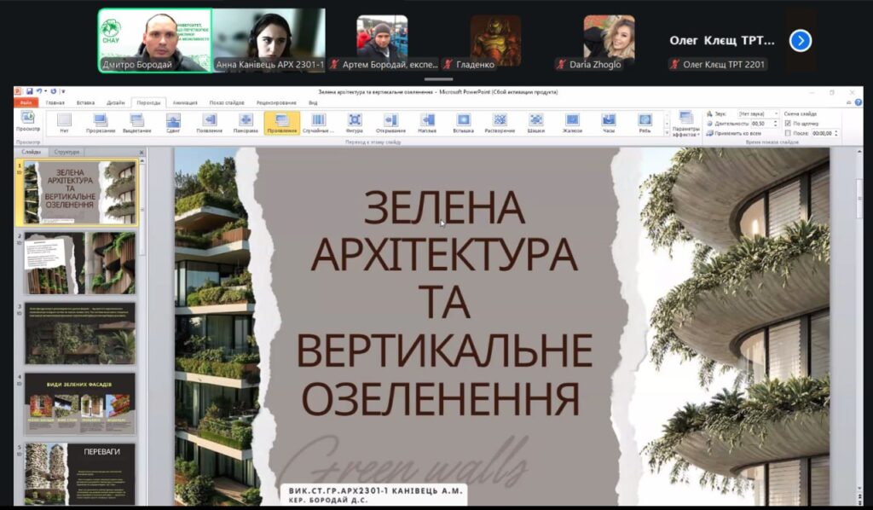
Task: Select the Панорама transition
Action: click(246, 123)
